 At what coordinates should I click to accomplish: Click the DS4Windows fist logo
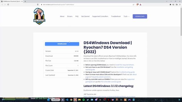[x=39, y=16]
